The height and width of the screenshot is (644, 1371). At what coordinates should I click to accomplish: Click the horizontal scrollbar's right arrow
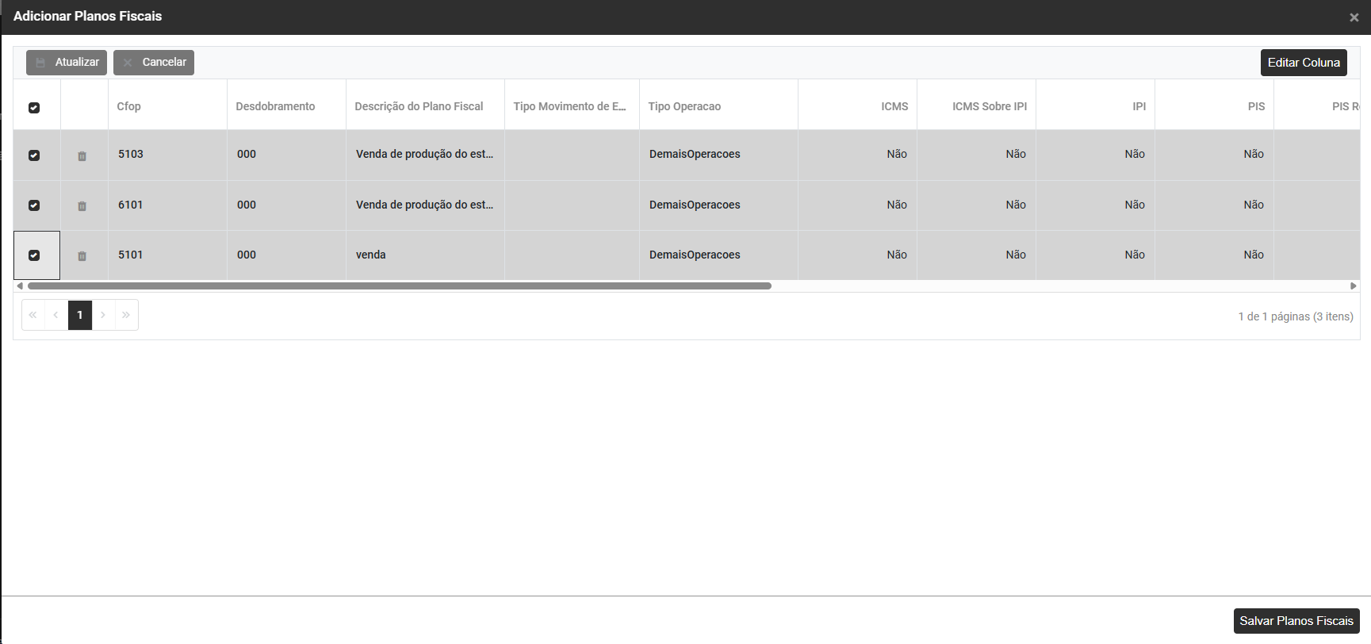tap(1354, 286)
